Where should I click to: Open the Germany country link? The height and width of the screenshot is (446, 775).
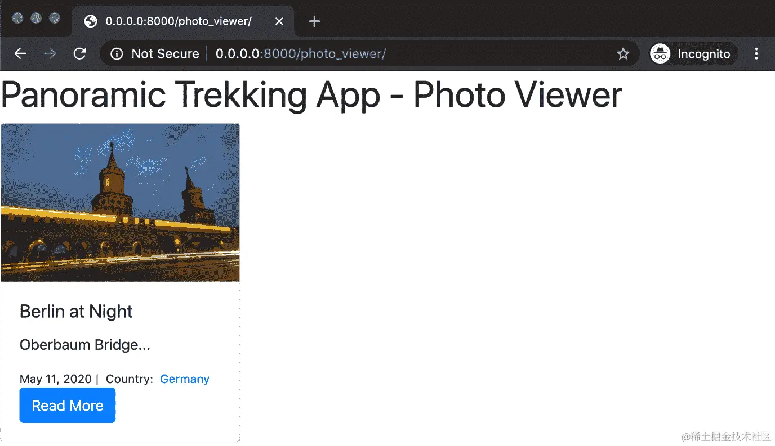pyautogui.click(x=185, y=379)
